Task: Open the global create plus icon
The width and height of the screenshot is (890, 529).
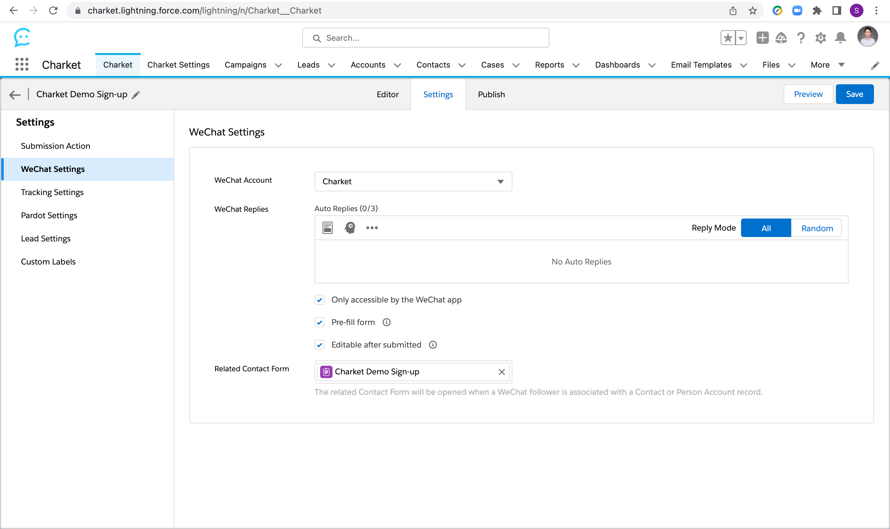Action: (762, 38)
